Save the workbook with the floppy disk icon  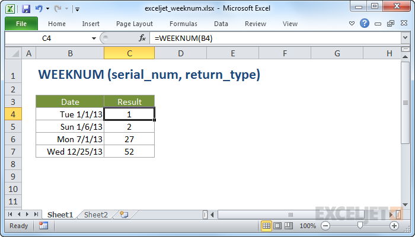[x=26, y=9]
